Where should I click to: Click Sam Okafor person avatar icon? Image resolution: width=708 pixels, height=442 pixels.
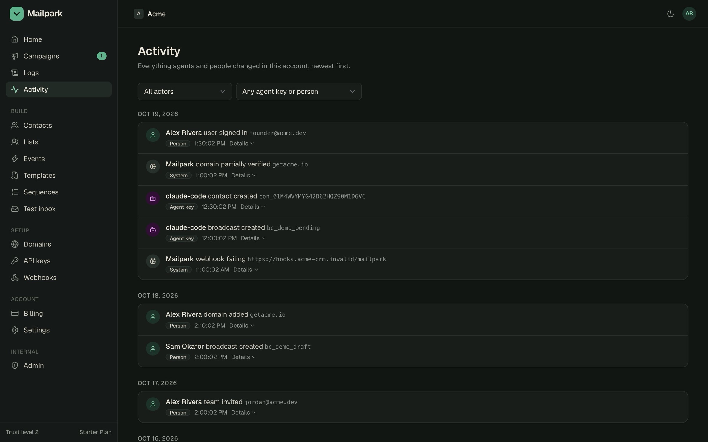click(153, 349)
